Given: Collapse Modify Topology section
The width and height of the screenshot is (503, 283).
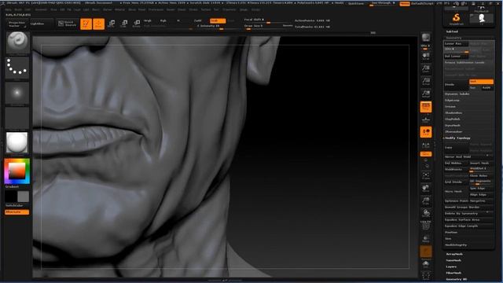Looking at the screenshot, I should [x=457, y=138].
